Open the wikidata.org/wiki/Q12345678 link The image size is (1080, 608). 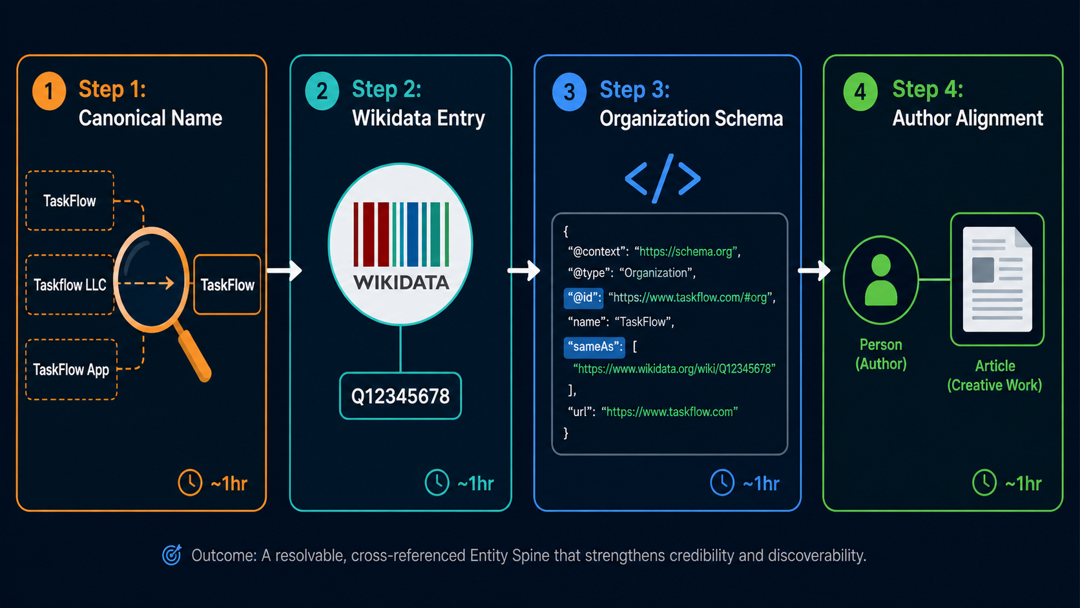[674, 369]
